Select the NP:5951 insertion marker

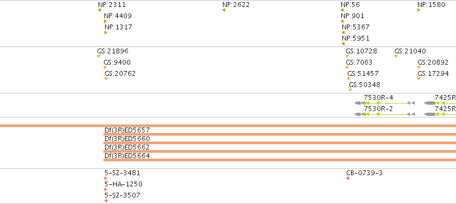[343, 44]
